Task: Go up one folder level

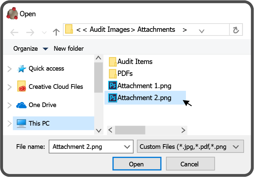Action: click(56, 32)
